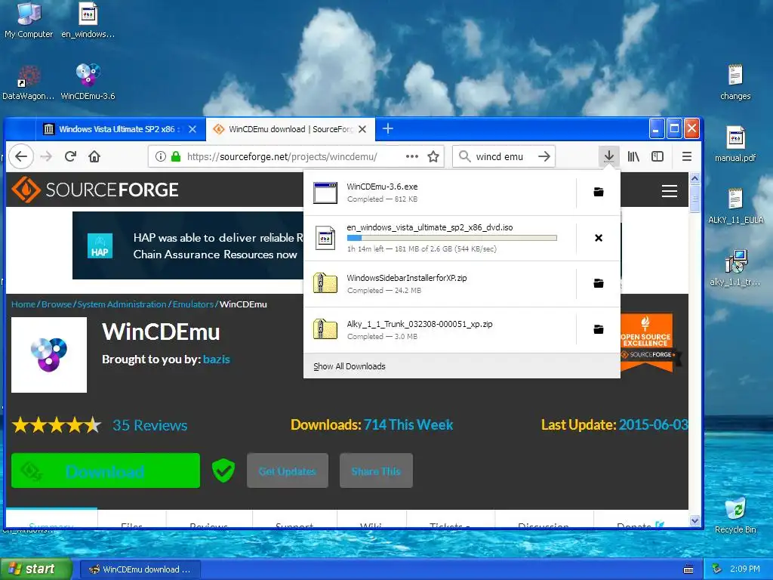Open a new browser tab
This screenshot has height=580, width=773.
[x=387, y=128]
